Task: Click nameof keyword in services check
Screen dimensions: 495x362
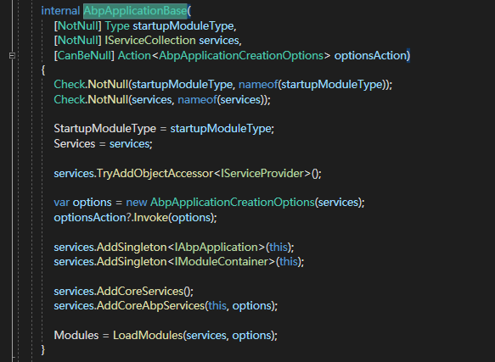Action: [197, 100]
